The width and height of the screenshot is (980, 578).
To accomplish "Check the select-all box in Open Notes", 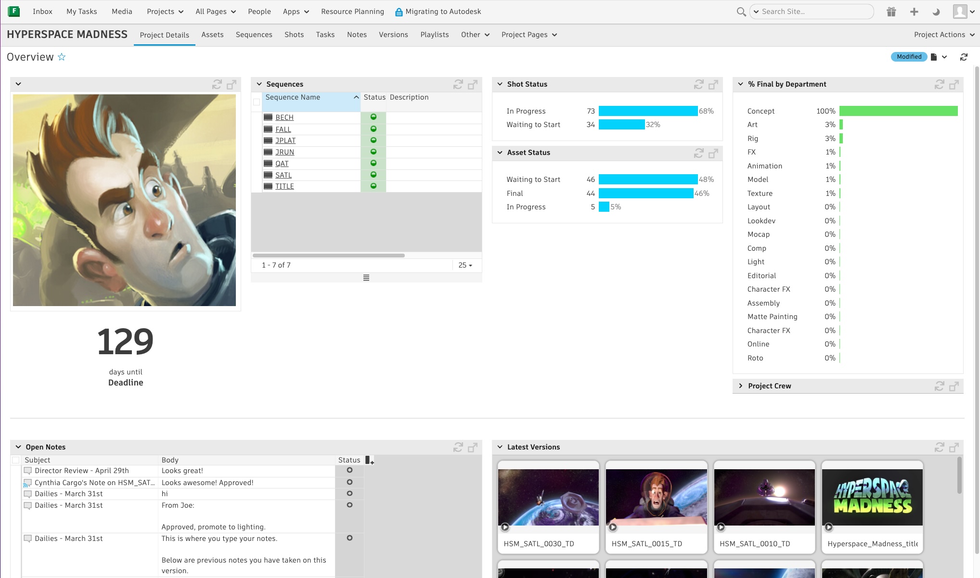I will coord(16,460).
